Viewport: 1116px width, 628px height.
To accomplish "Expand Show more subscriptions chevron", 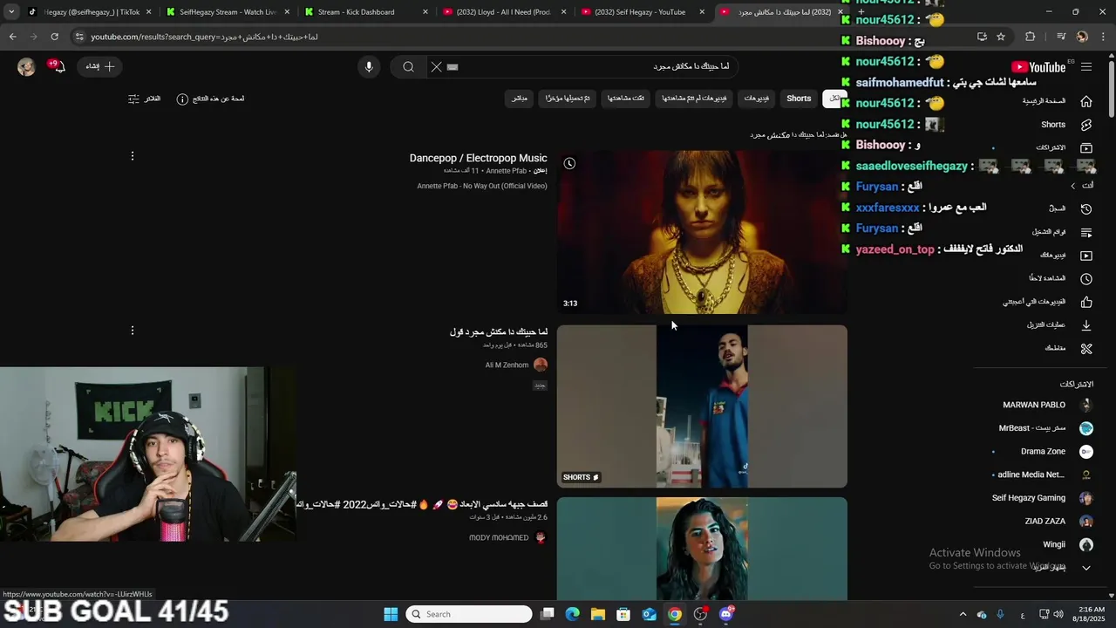I will (x=1086, y=568).
